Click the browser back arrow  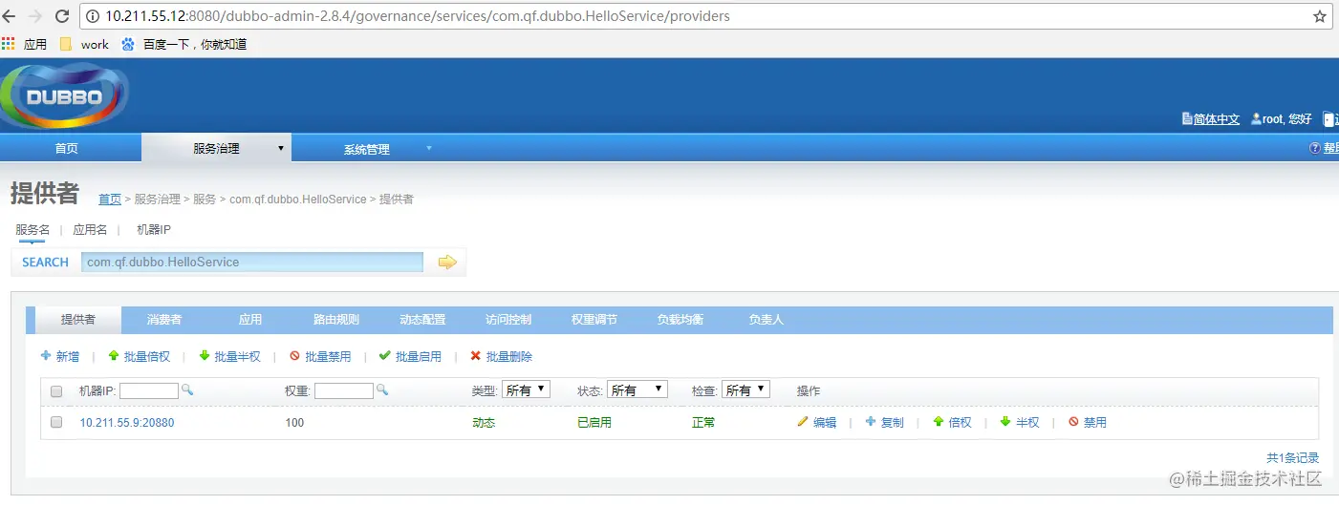tap(10, 16)
